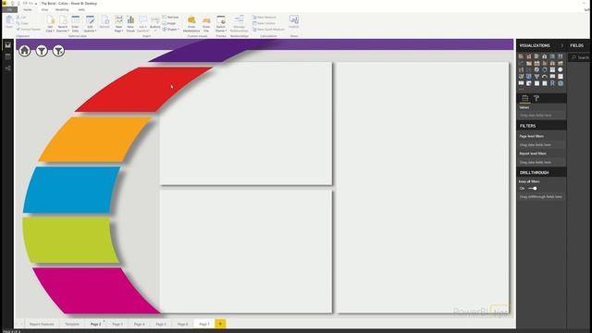The image size is (592, 333).
Task: Click the Search box in Fields pane
Action: 580,57
